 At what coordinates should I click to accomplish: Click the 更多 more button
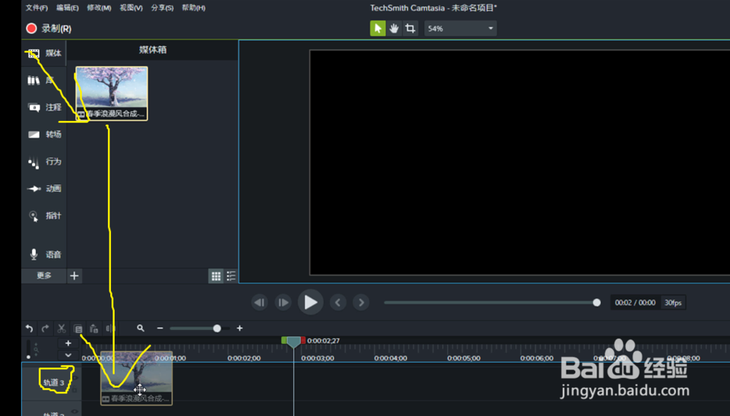click(45, 275)
